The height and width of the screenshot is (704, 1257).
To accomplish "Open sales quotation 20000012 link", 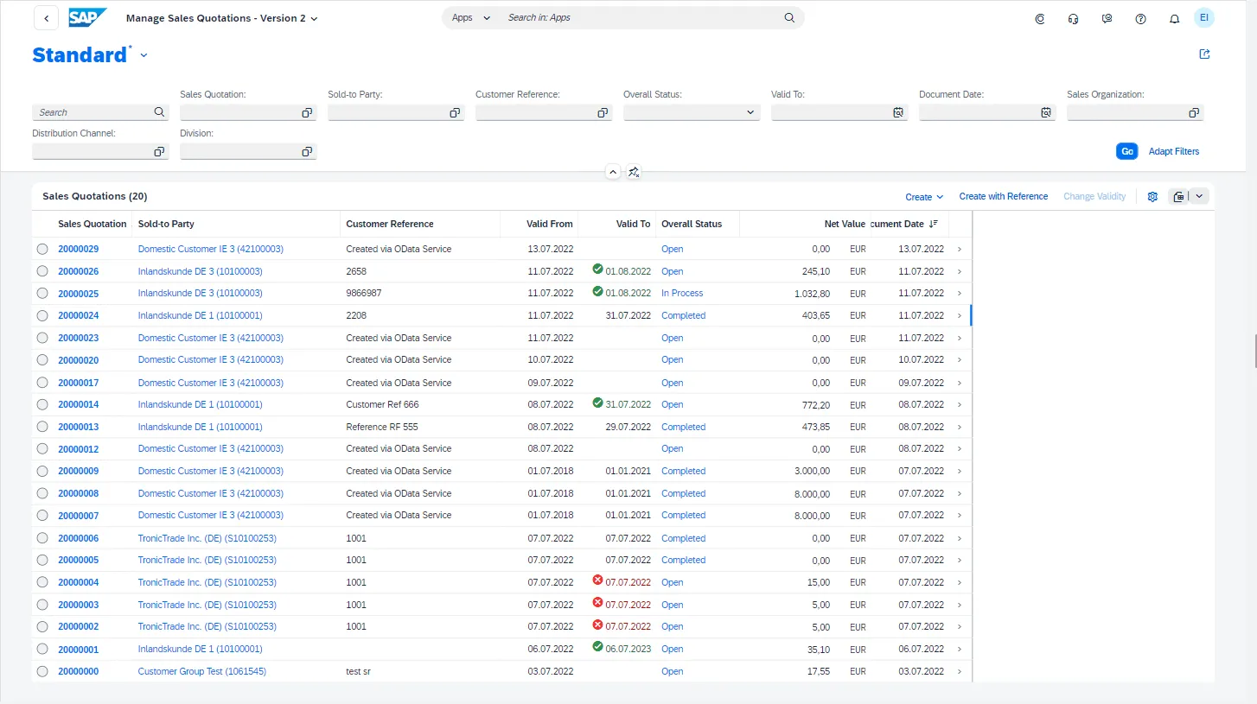I will point(78,449).
